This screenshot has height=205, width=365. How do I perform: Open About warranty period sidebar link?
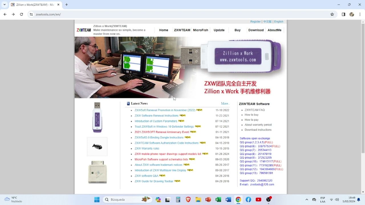coord(258,125)
